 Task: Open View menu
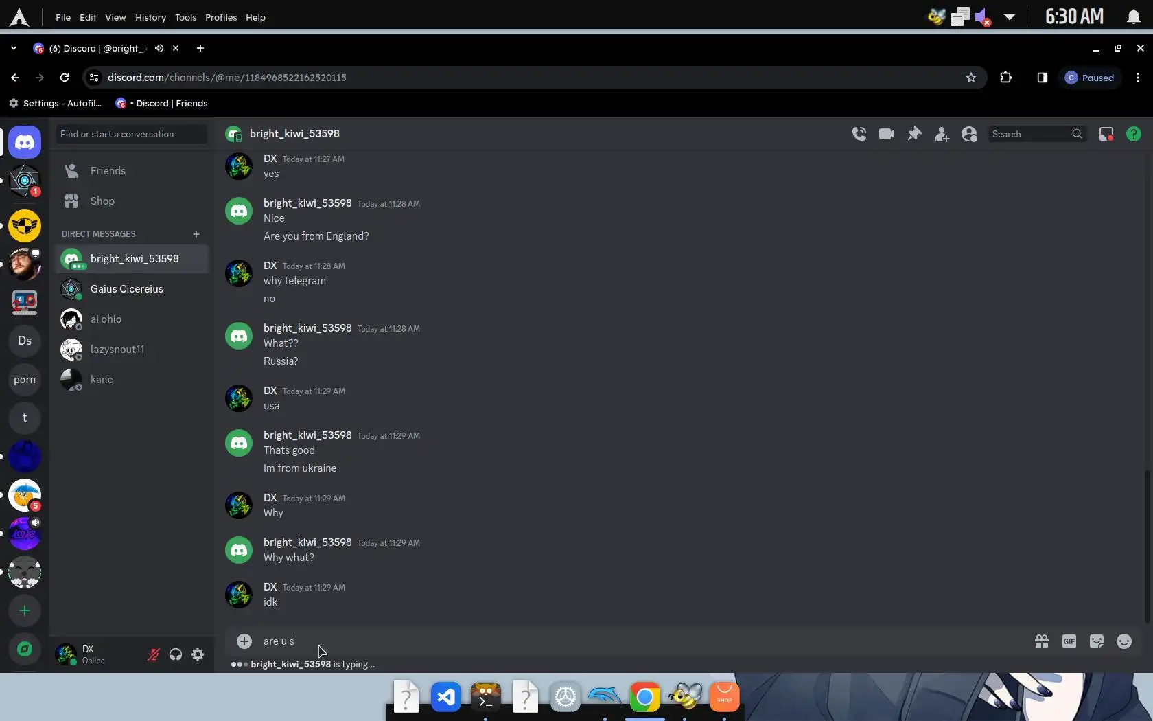click(x=115, y=17)
